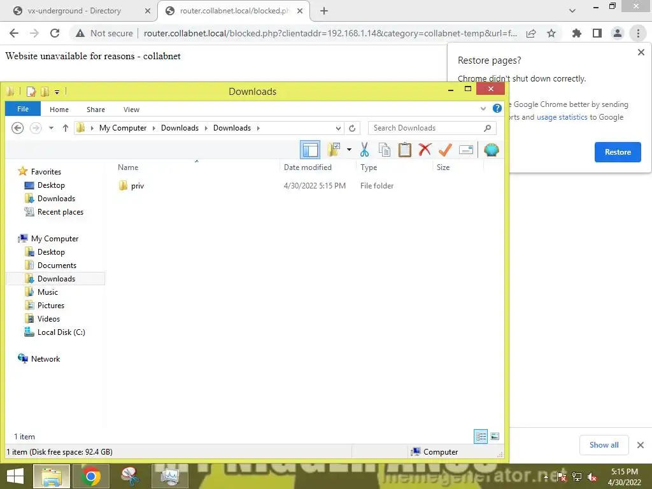Open the Chrome Extensions puzzle icon
Screen dimensions: 652x489
click(576, 33)
